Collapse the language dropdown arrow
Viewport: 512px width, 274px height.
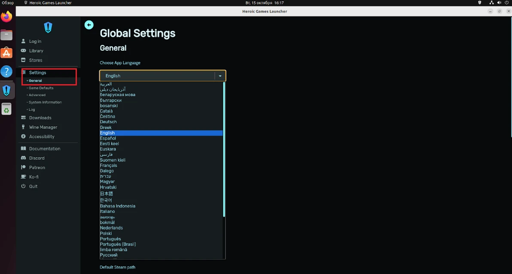point(220,76)
